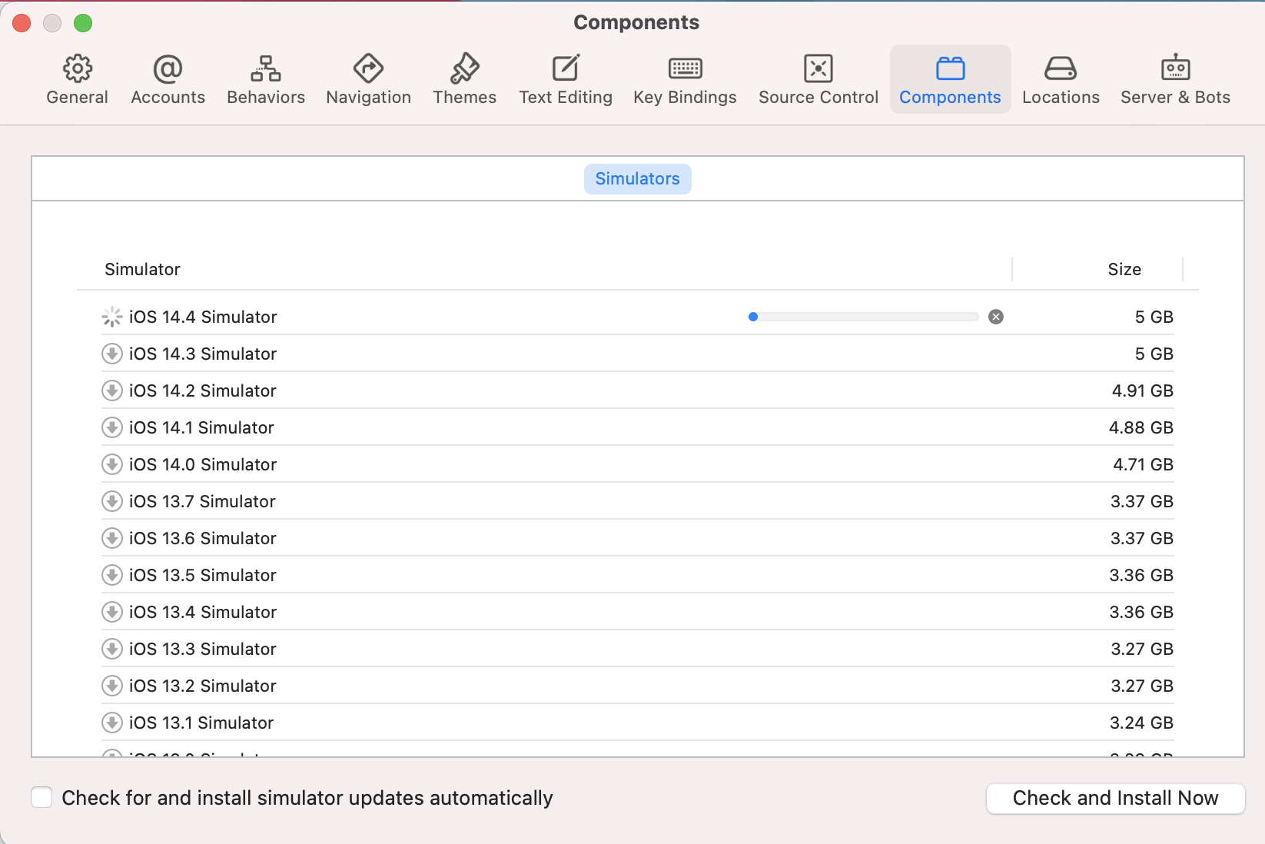The image size is (1265, 844).
Task: Download the iOS 13.5 Simulator
Action: tap(112, 575)
